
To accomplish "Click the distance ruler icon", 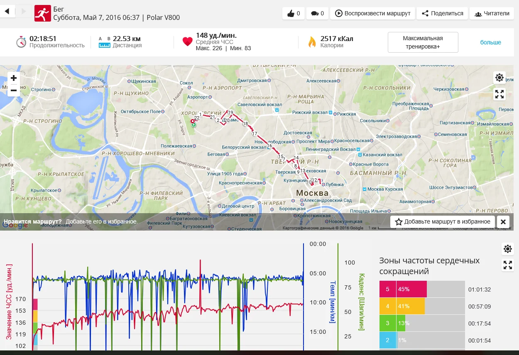I will 104,42.
